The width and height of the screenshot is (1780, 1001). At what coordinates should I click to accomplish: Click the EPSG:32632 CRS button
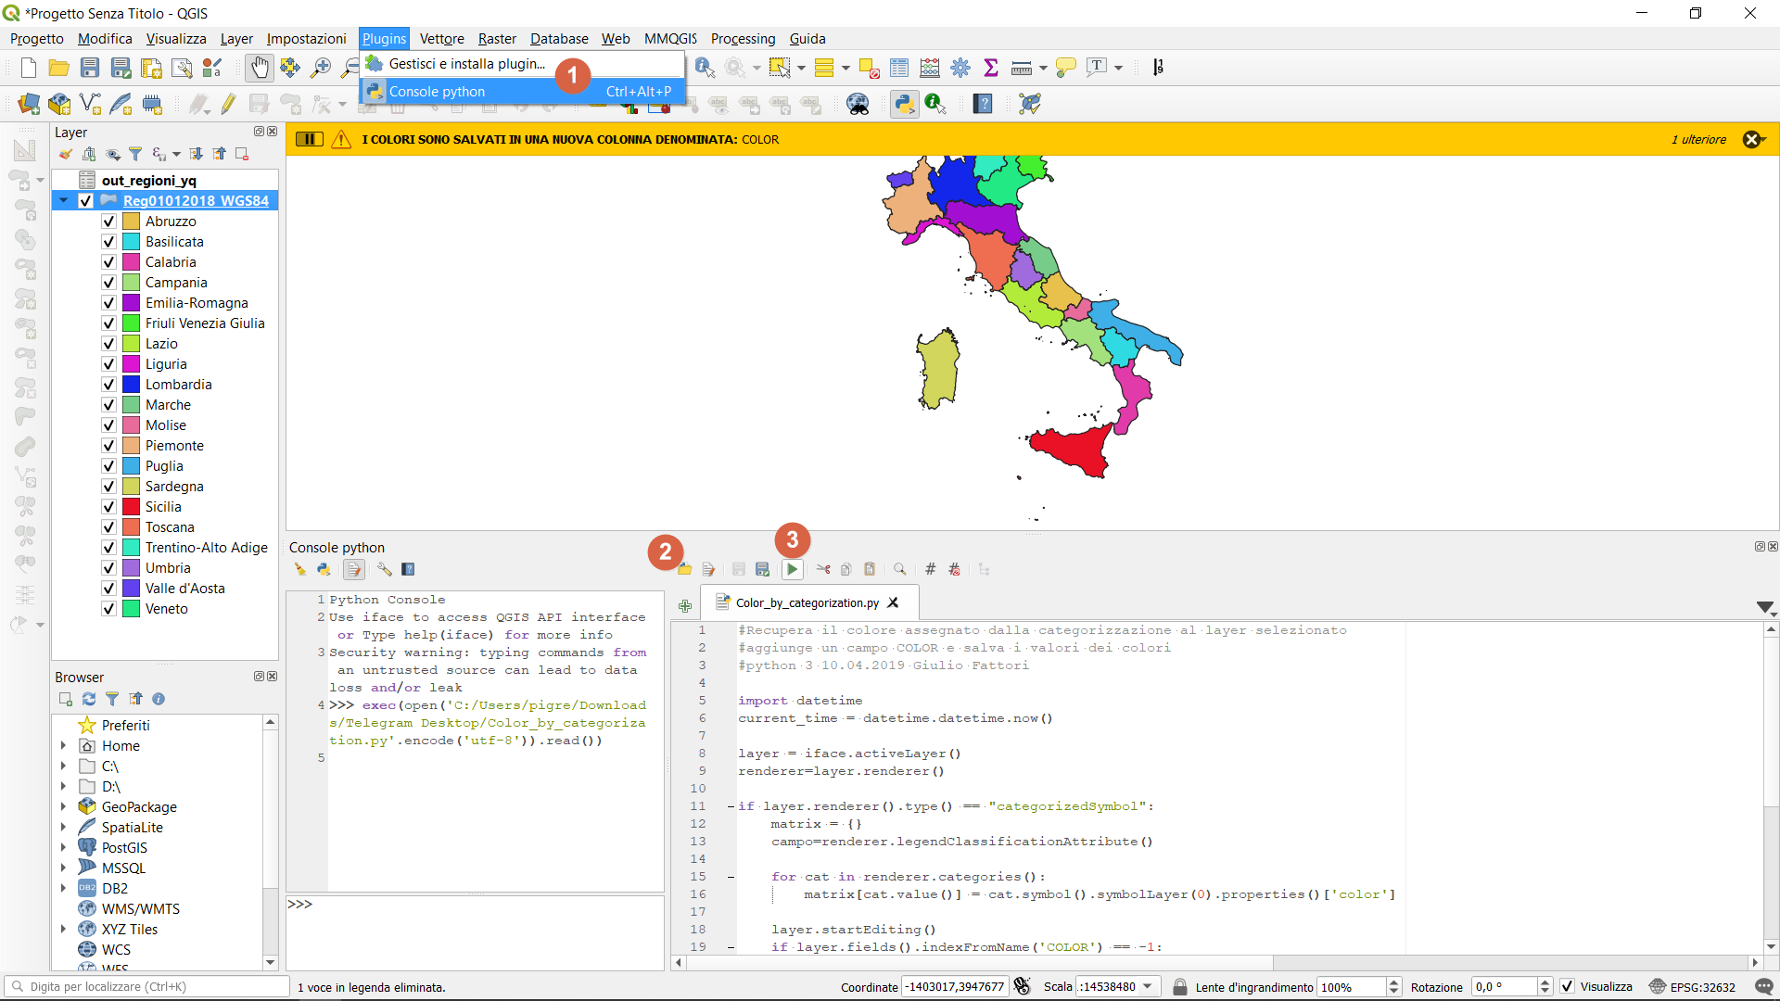tap(1693, 986)
